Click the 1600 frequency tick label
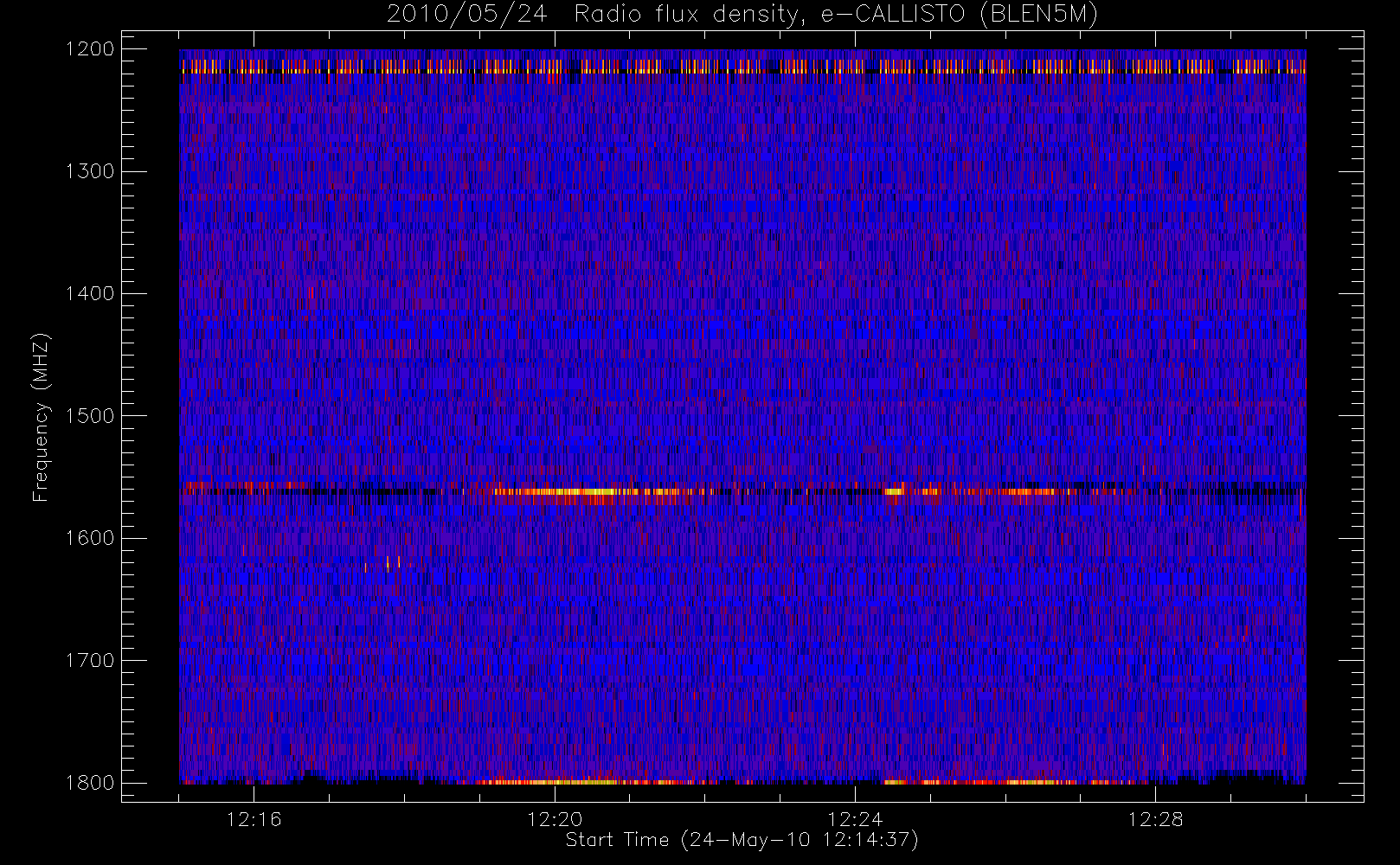1400x865 pixels. point(90,538)
